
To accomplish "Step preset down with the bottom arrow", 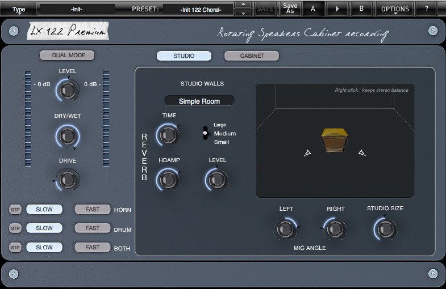I will (x=244, y=13).
